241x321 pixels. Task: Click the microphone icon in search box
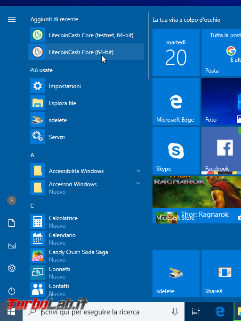pos(175,312)
